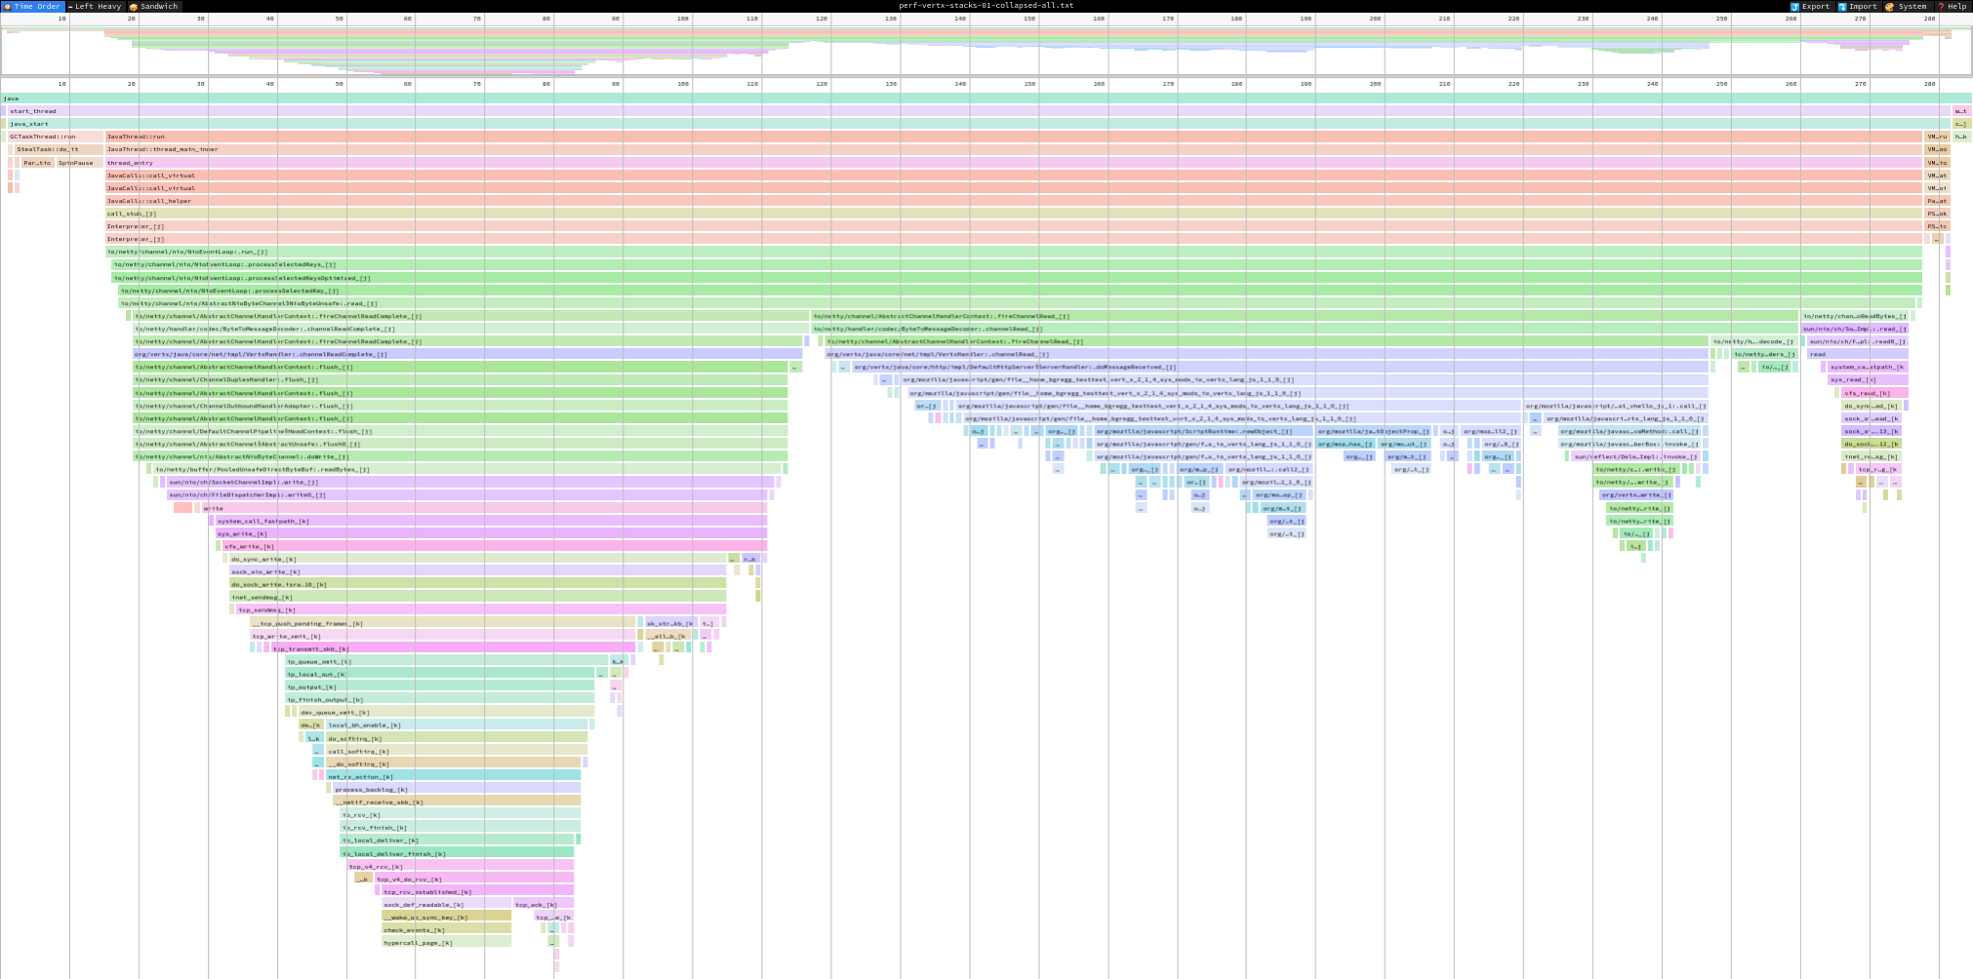This screenshot has height=979, width=1973.
Task: Select the tcp_transmit_skb_[k] frame
Action: click(x=454, y=648)
